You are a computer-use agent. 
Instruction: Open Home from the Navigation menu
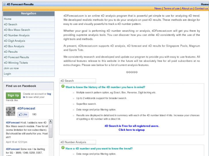point(8,19)
